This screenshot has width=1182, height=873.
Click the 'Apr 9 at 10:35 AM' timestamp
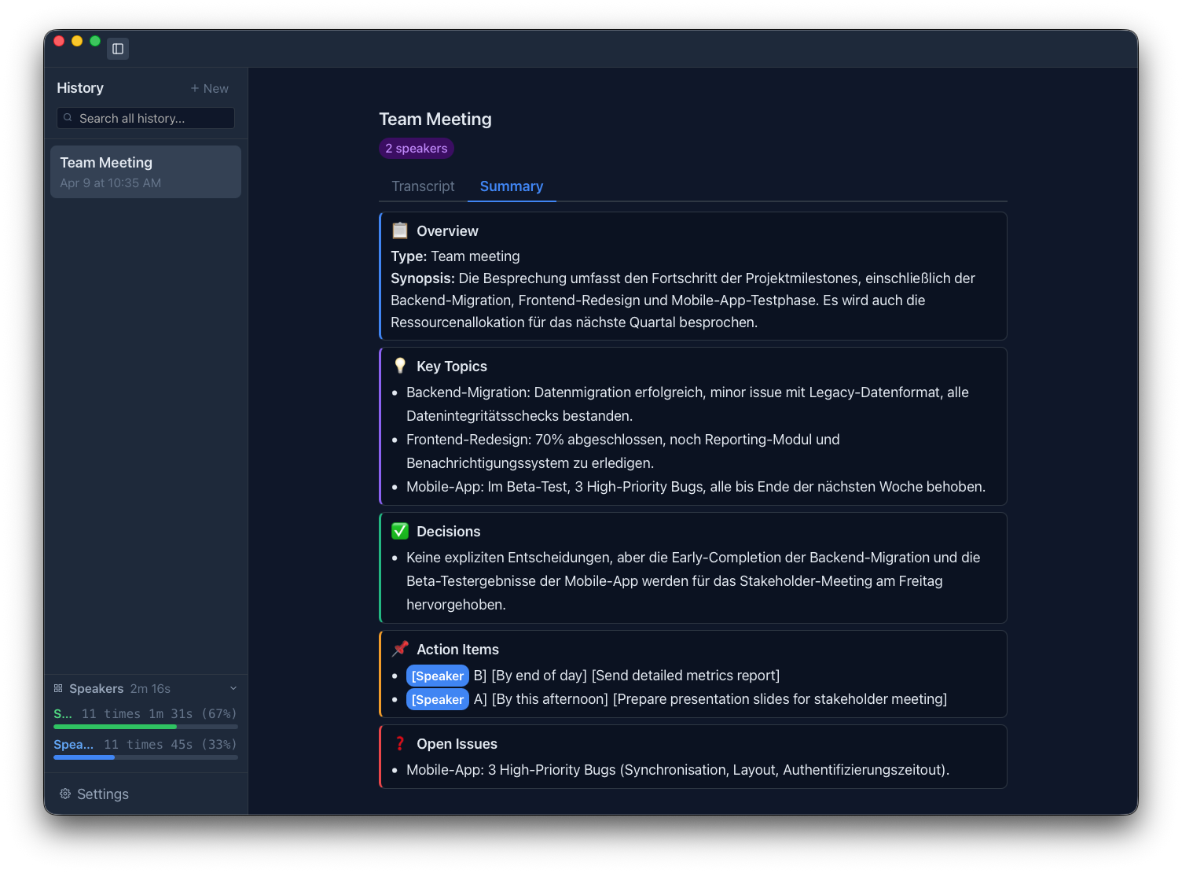111,182
